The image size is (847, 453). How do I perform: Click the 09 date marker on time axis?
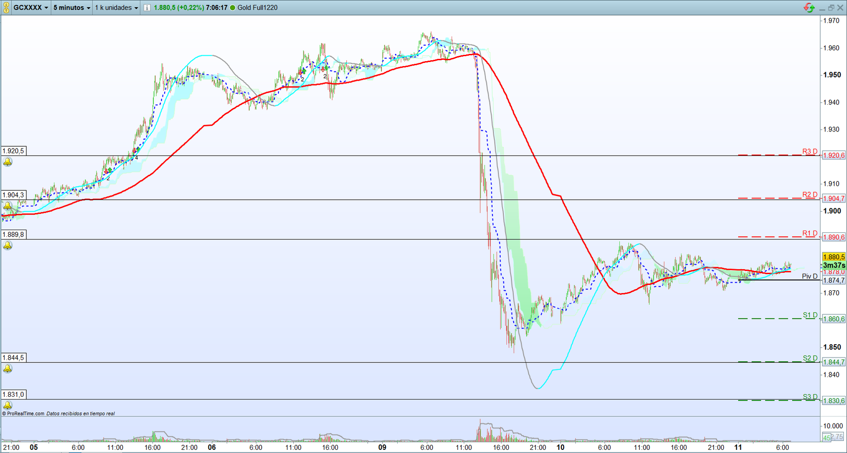point(382,448)
